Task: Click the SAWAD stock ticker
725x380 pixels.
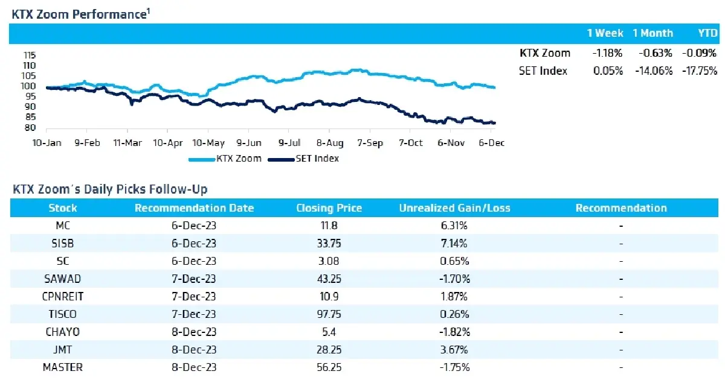Action: (63, 279)
